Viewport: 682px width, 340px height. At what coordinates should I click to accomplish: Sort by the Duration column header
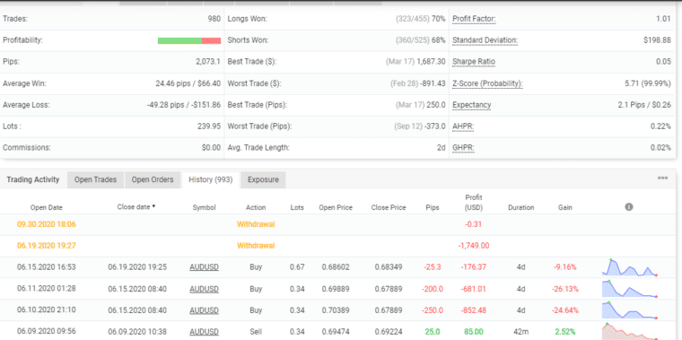(521, 207)
